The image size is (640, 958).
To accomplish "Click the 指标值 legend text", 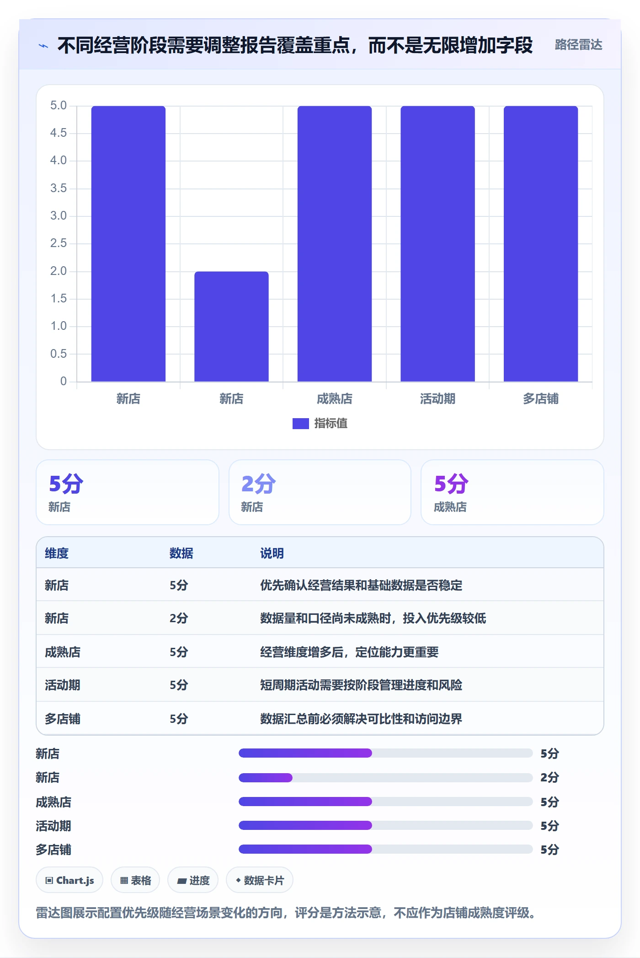I will click(x=331, y=424).
